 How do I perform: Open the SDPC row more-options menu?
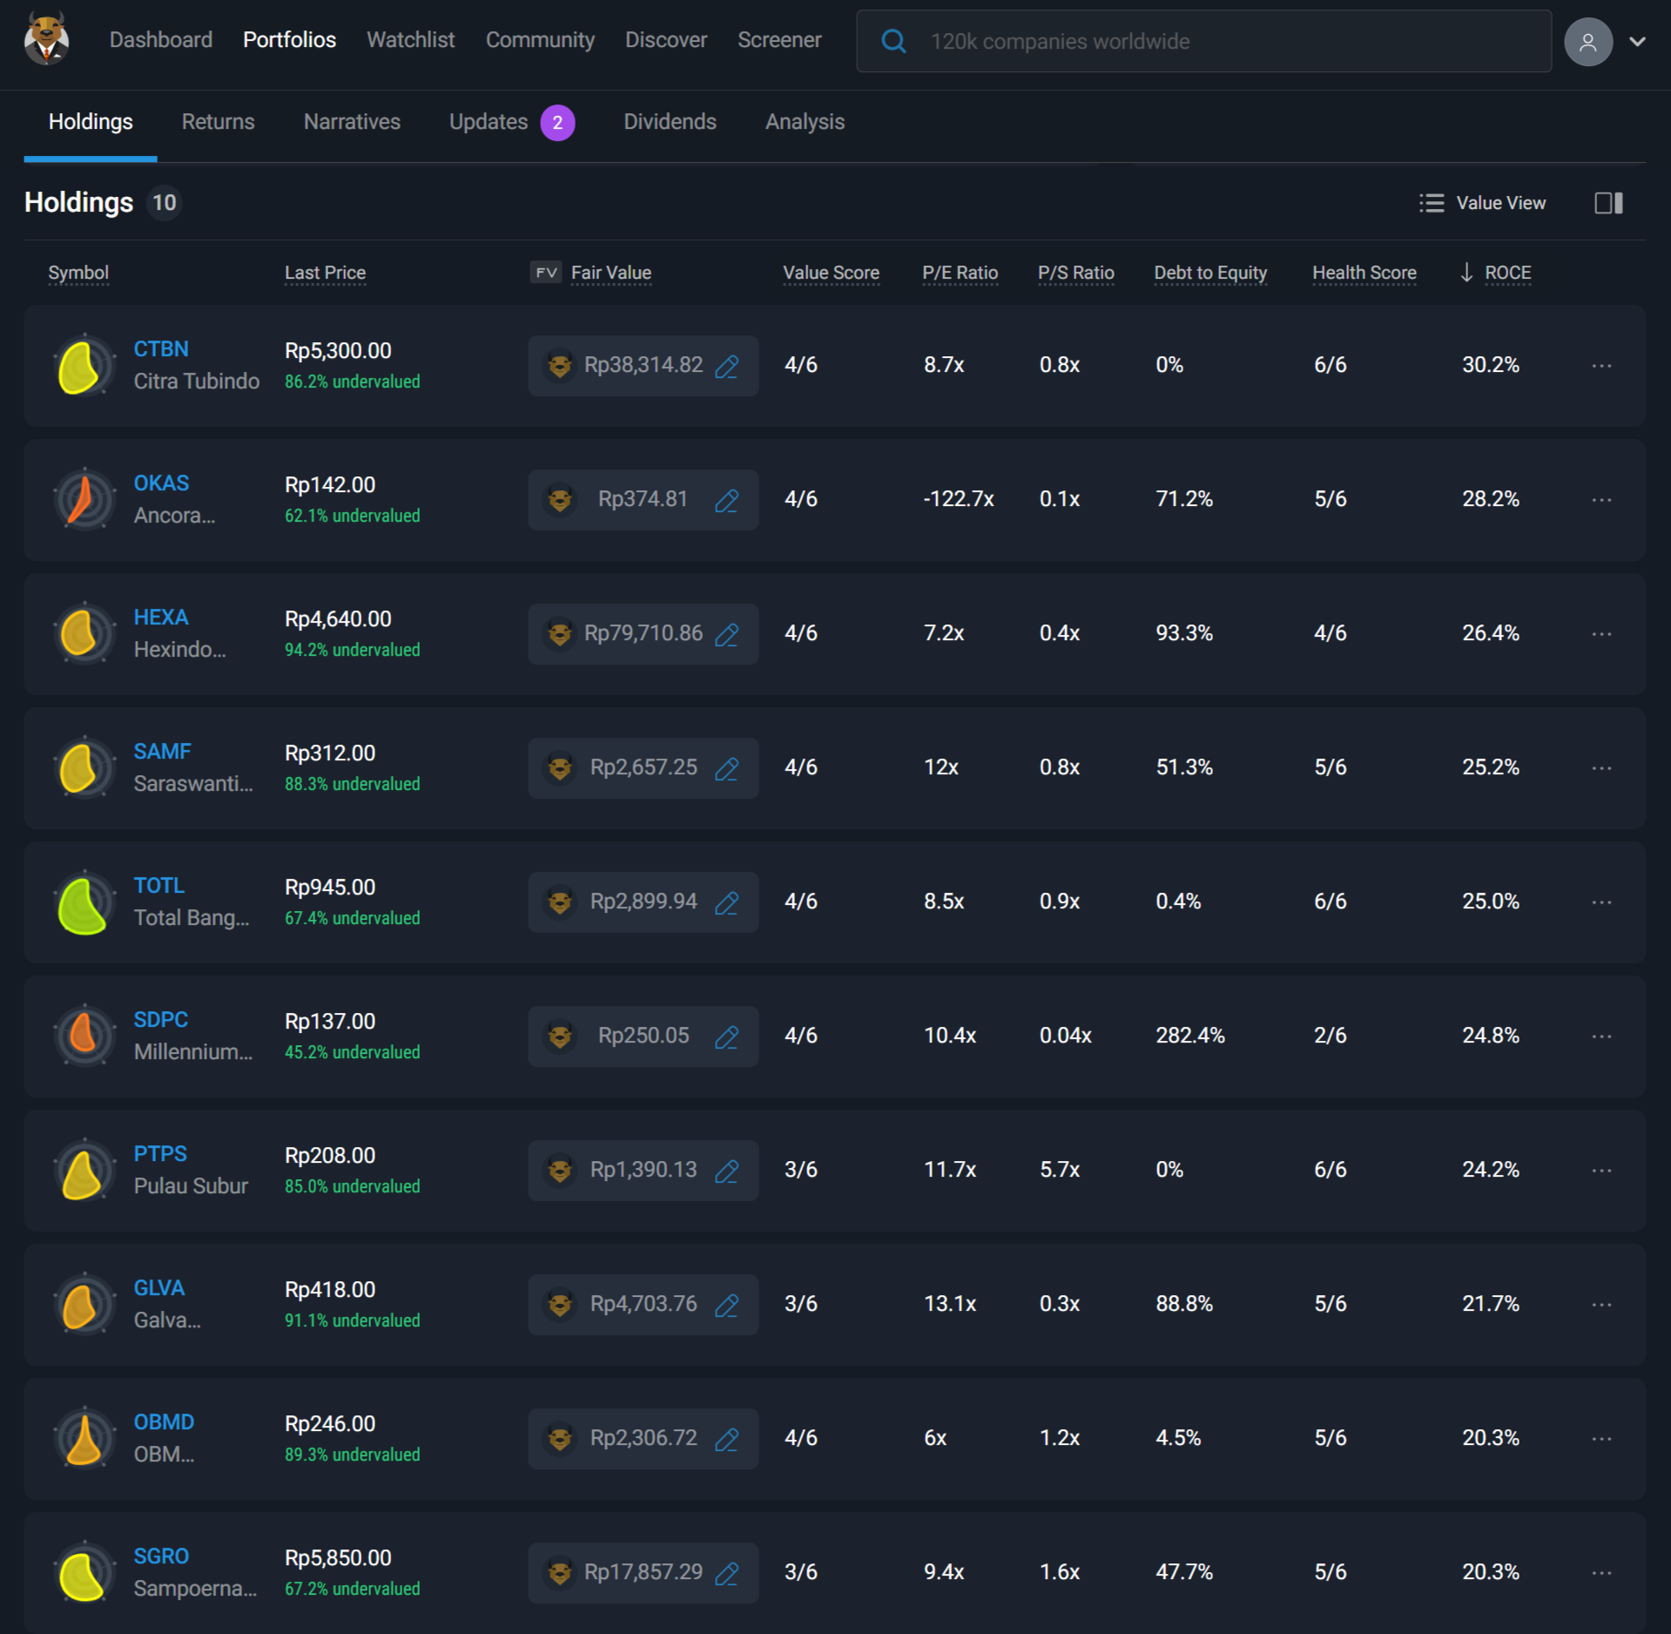(x=1601, y=1036)
